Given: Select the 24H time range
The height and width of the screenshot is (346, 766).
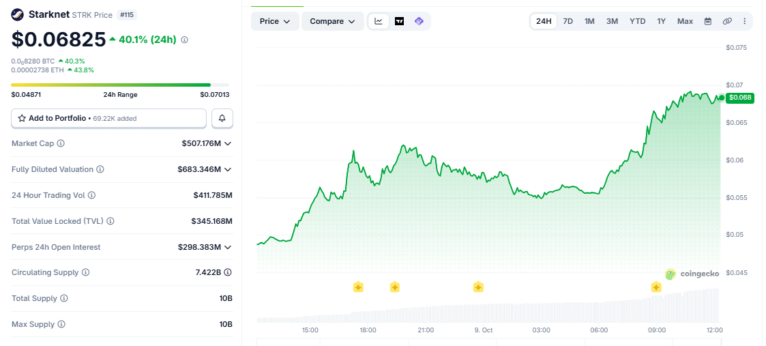Looking at the screenshot, I should (544, 21).
